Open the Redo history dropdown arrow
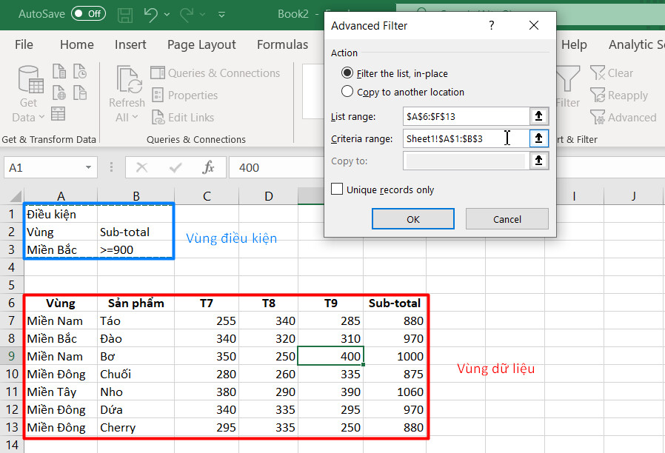665x453 pixels. (203, 14)
